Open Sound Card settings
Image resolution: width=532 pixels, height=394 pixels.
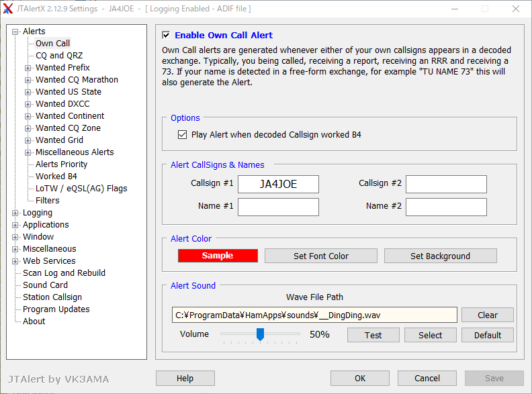(45, 285)
